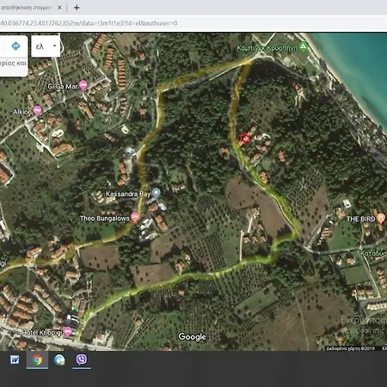This screenshot has width=387, height=387.
Task: Click the Kassandra Bay location pin
Action: (x=156, y=193)
